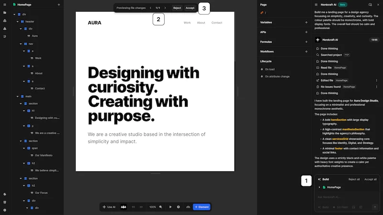
Task: Click the undo double-arrow in bottom toolbar
Action: 134,207
